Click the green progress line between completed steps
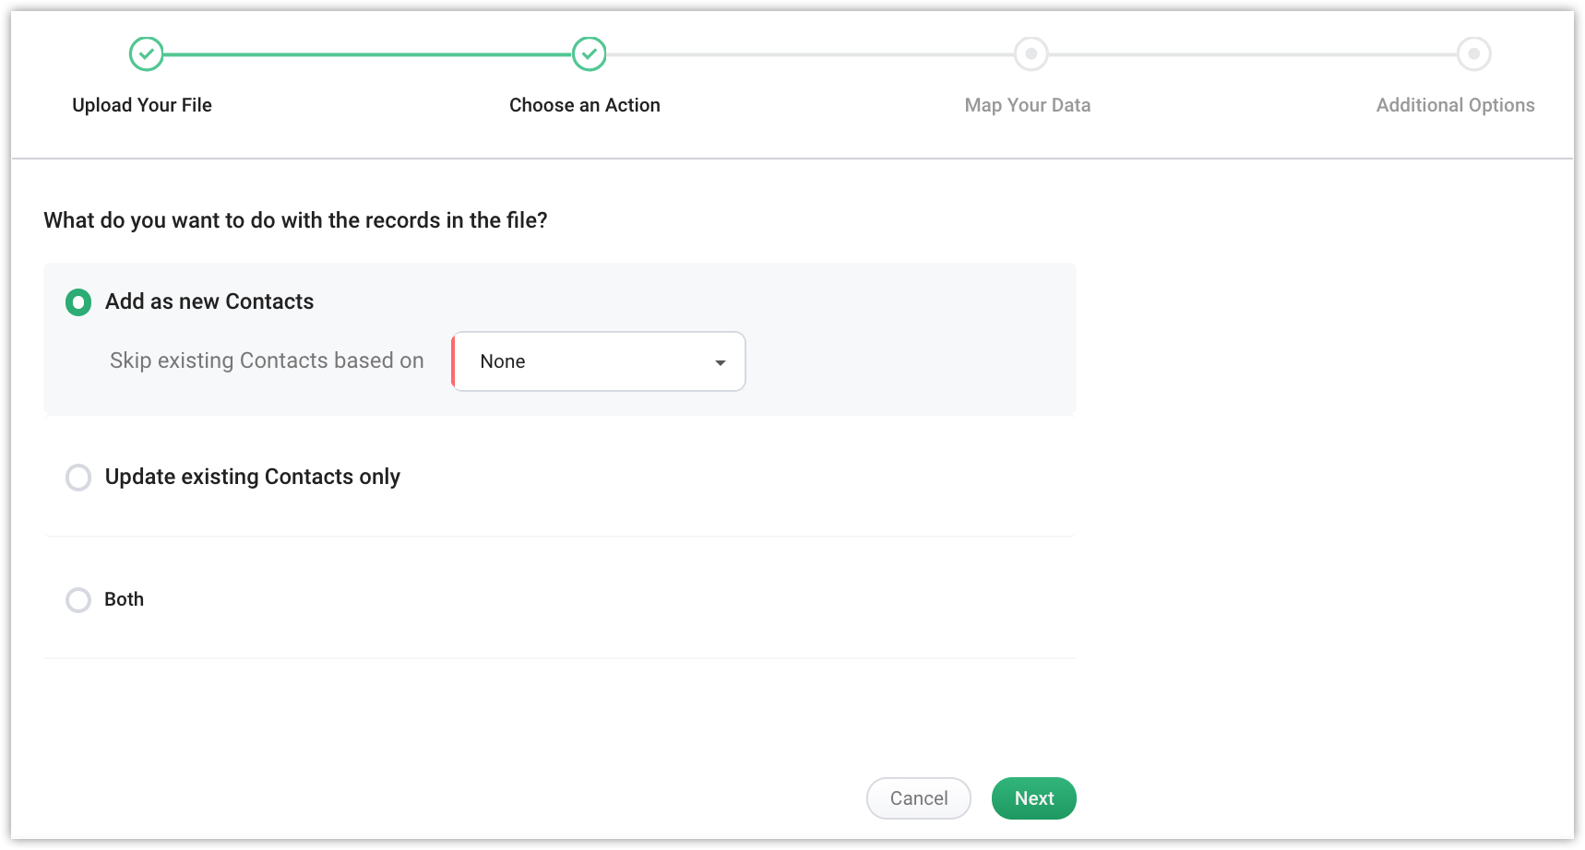 point(367,54)
